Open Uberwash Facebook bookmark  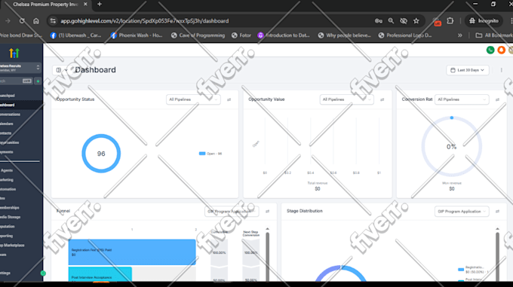pos(76,35)
